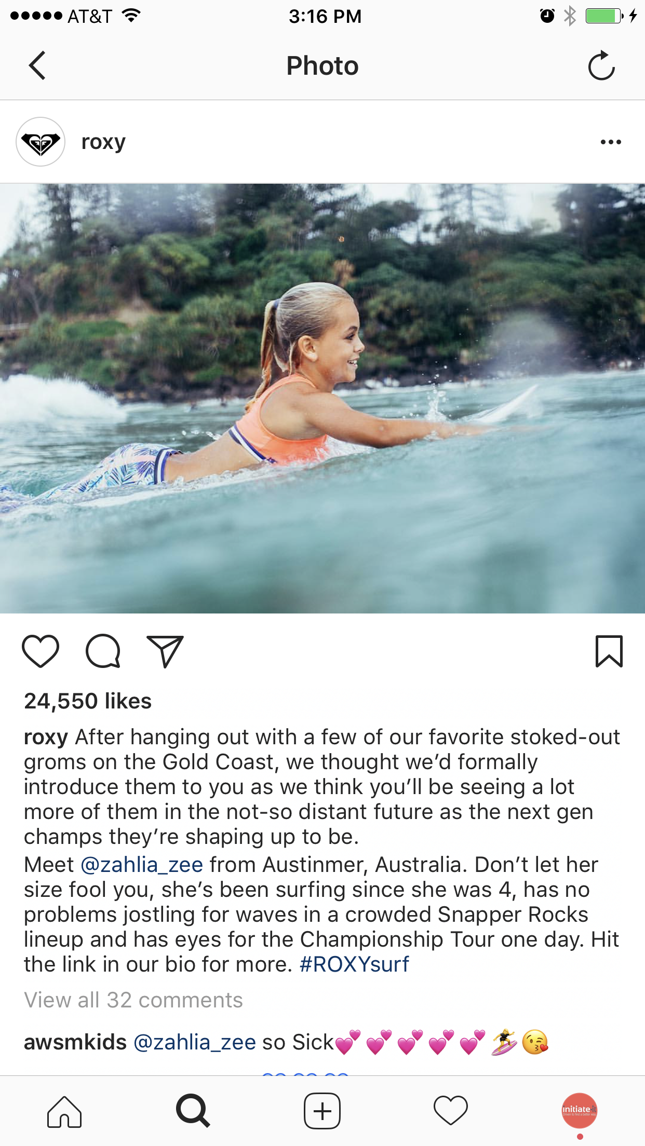Refresh the photo with reload icon
This screenshot has width=645, height=1146.
tap(601, 65)
